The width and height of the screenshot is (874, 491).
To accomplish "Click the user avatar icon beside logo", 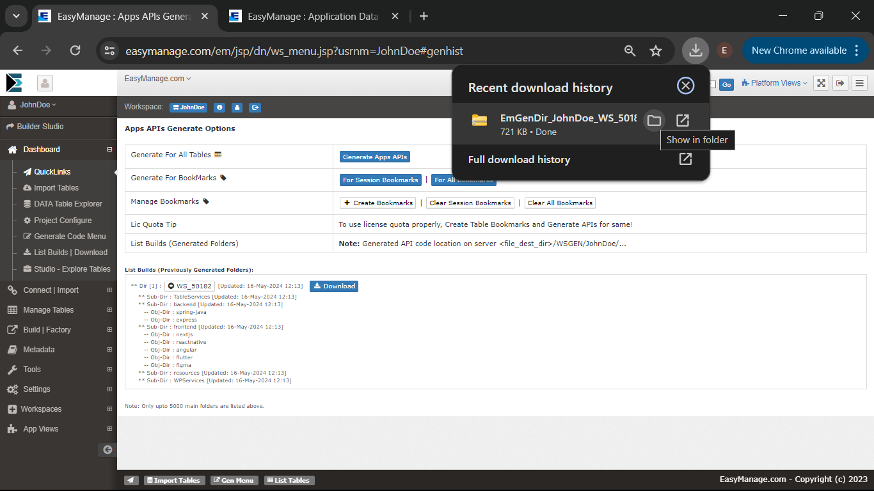I will 45,82.
